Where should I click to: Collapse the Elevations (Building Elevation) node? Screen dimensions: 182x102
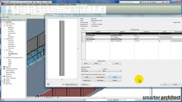click(4, 58)
